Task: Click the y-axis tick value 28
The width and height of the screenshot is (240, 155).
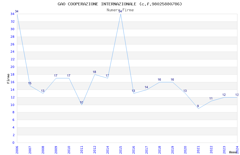Action: [x=12, y=37]
